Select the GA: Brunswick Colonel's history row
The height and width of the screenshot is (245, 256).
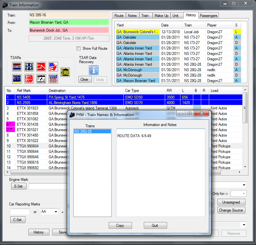click(179, 32)
